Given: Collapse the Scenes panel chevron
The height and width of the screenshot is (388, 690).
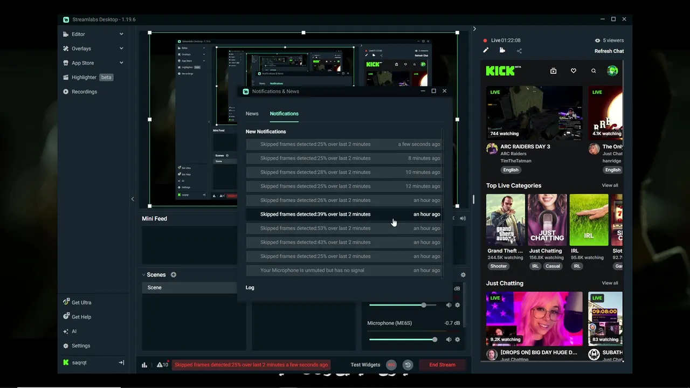Looking at the screenshot, I should pos(144,275).
